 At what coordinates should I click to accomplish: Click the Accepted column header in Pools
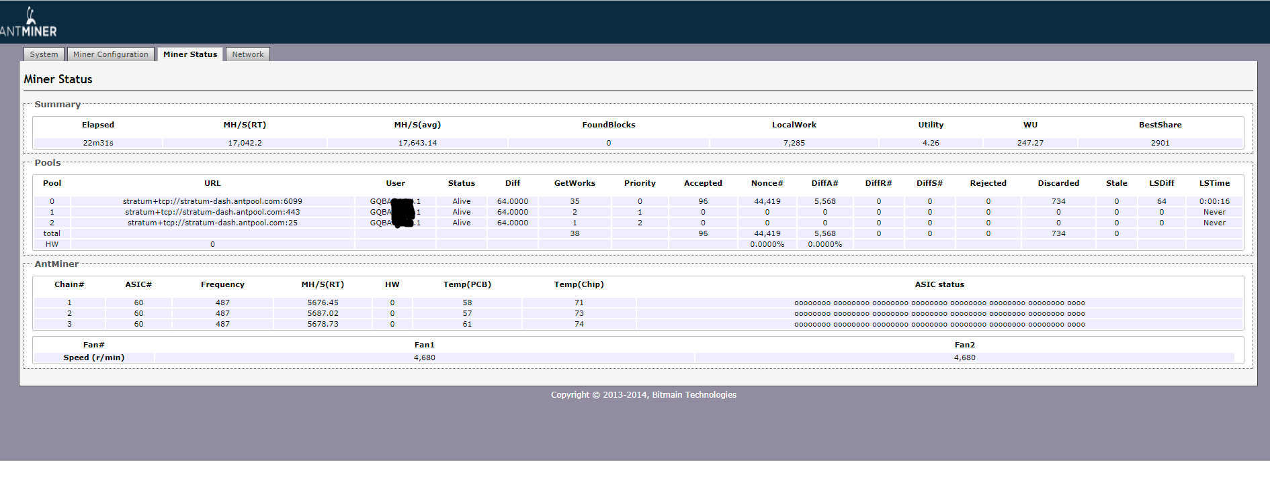[703, 183]
